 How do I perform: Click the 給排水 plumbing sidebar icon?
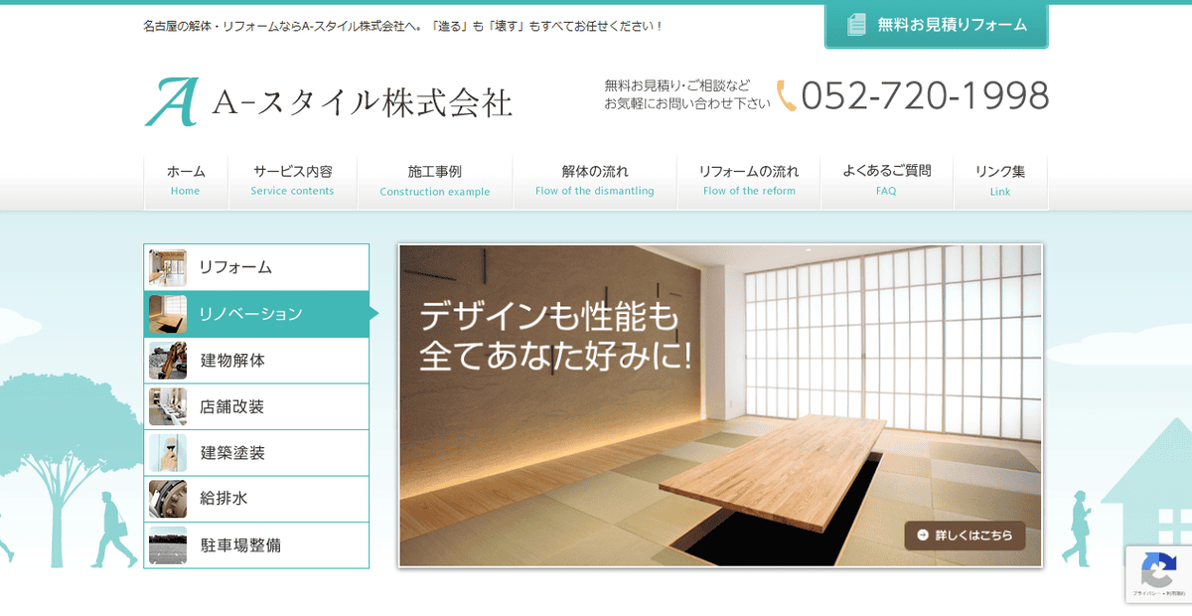pos(169,498)
